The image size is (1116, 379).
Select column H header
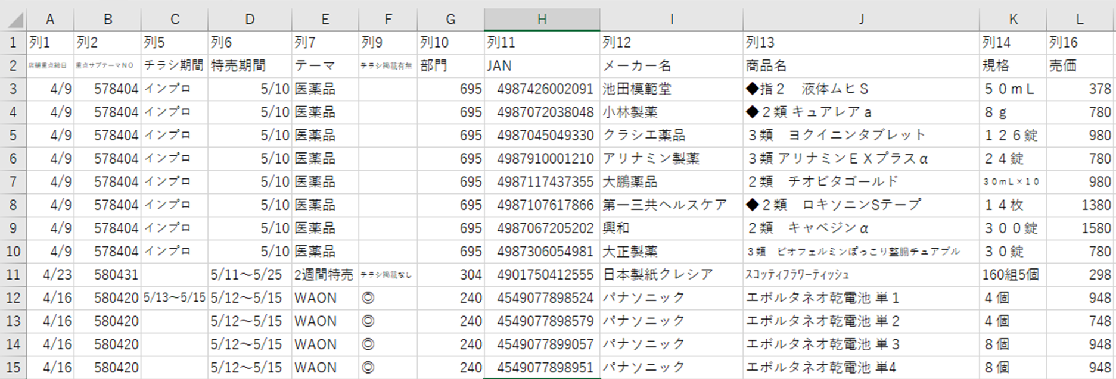542,20
